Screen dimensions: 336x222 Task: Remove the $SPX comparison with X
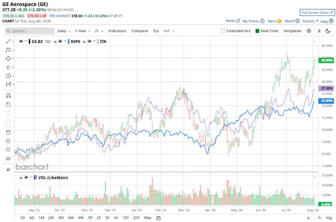(55, 42)
